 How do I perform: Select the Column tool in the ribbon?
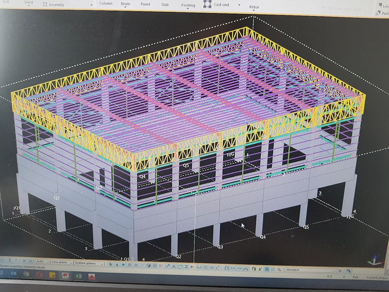tap(106, 4)
